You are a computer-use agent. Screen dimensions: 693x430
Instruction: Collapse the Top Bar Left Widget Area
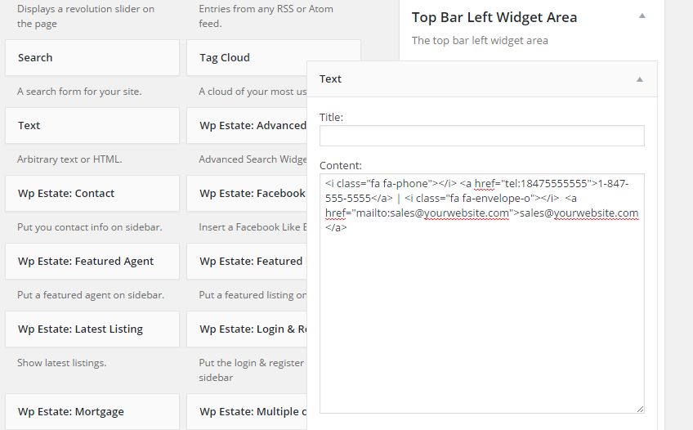pos(642,16)
